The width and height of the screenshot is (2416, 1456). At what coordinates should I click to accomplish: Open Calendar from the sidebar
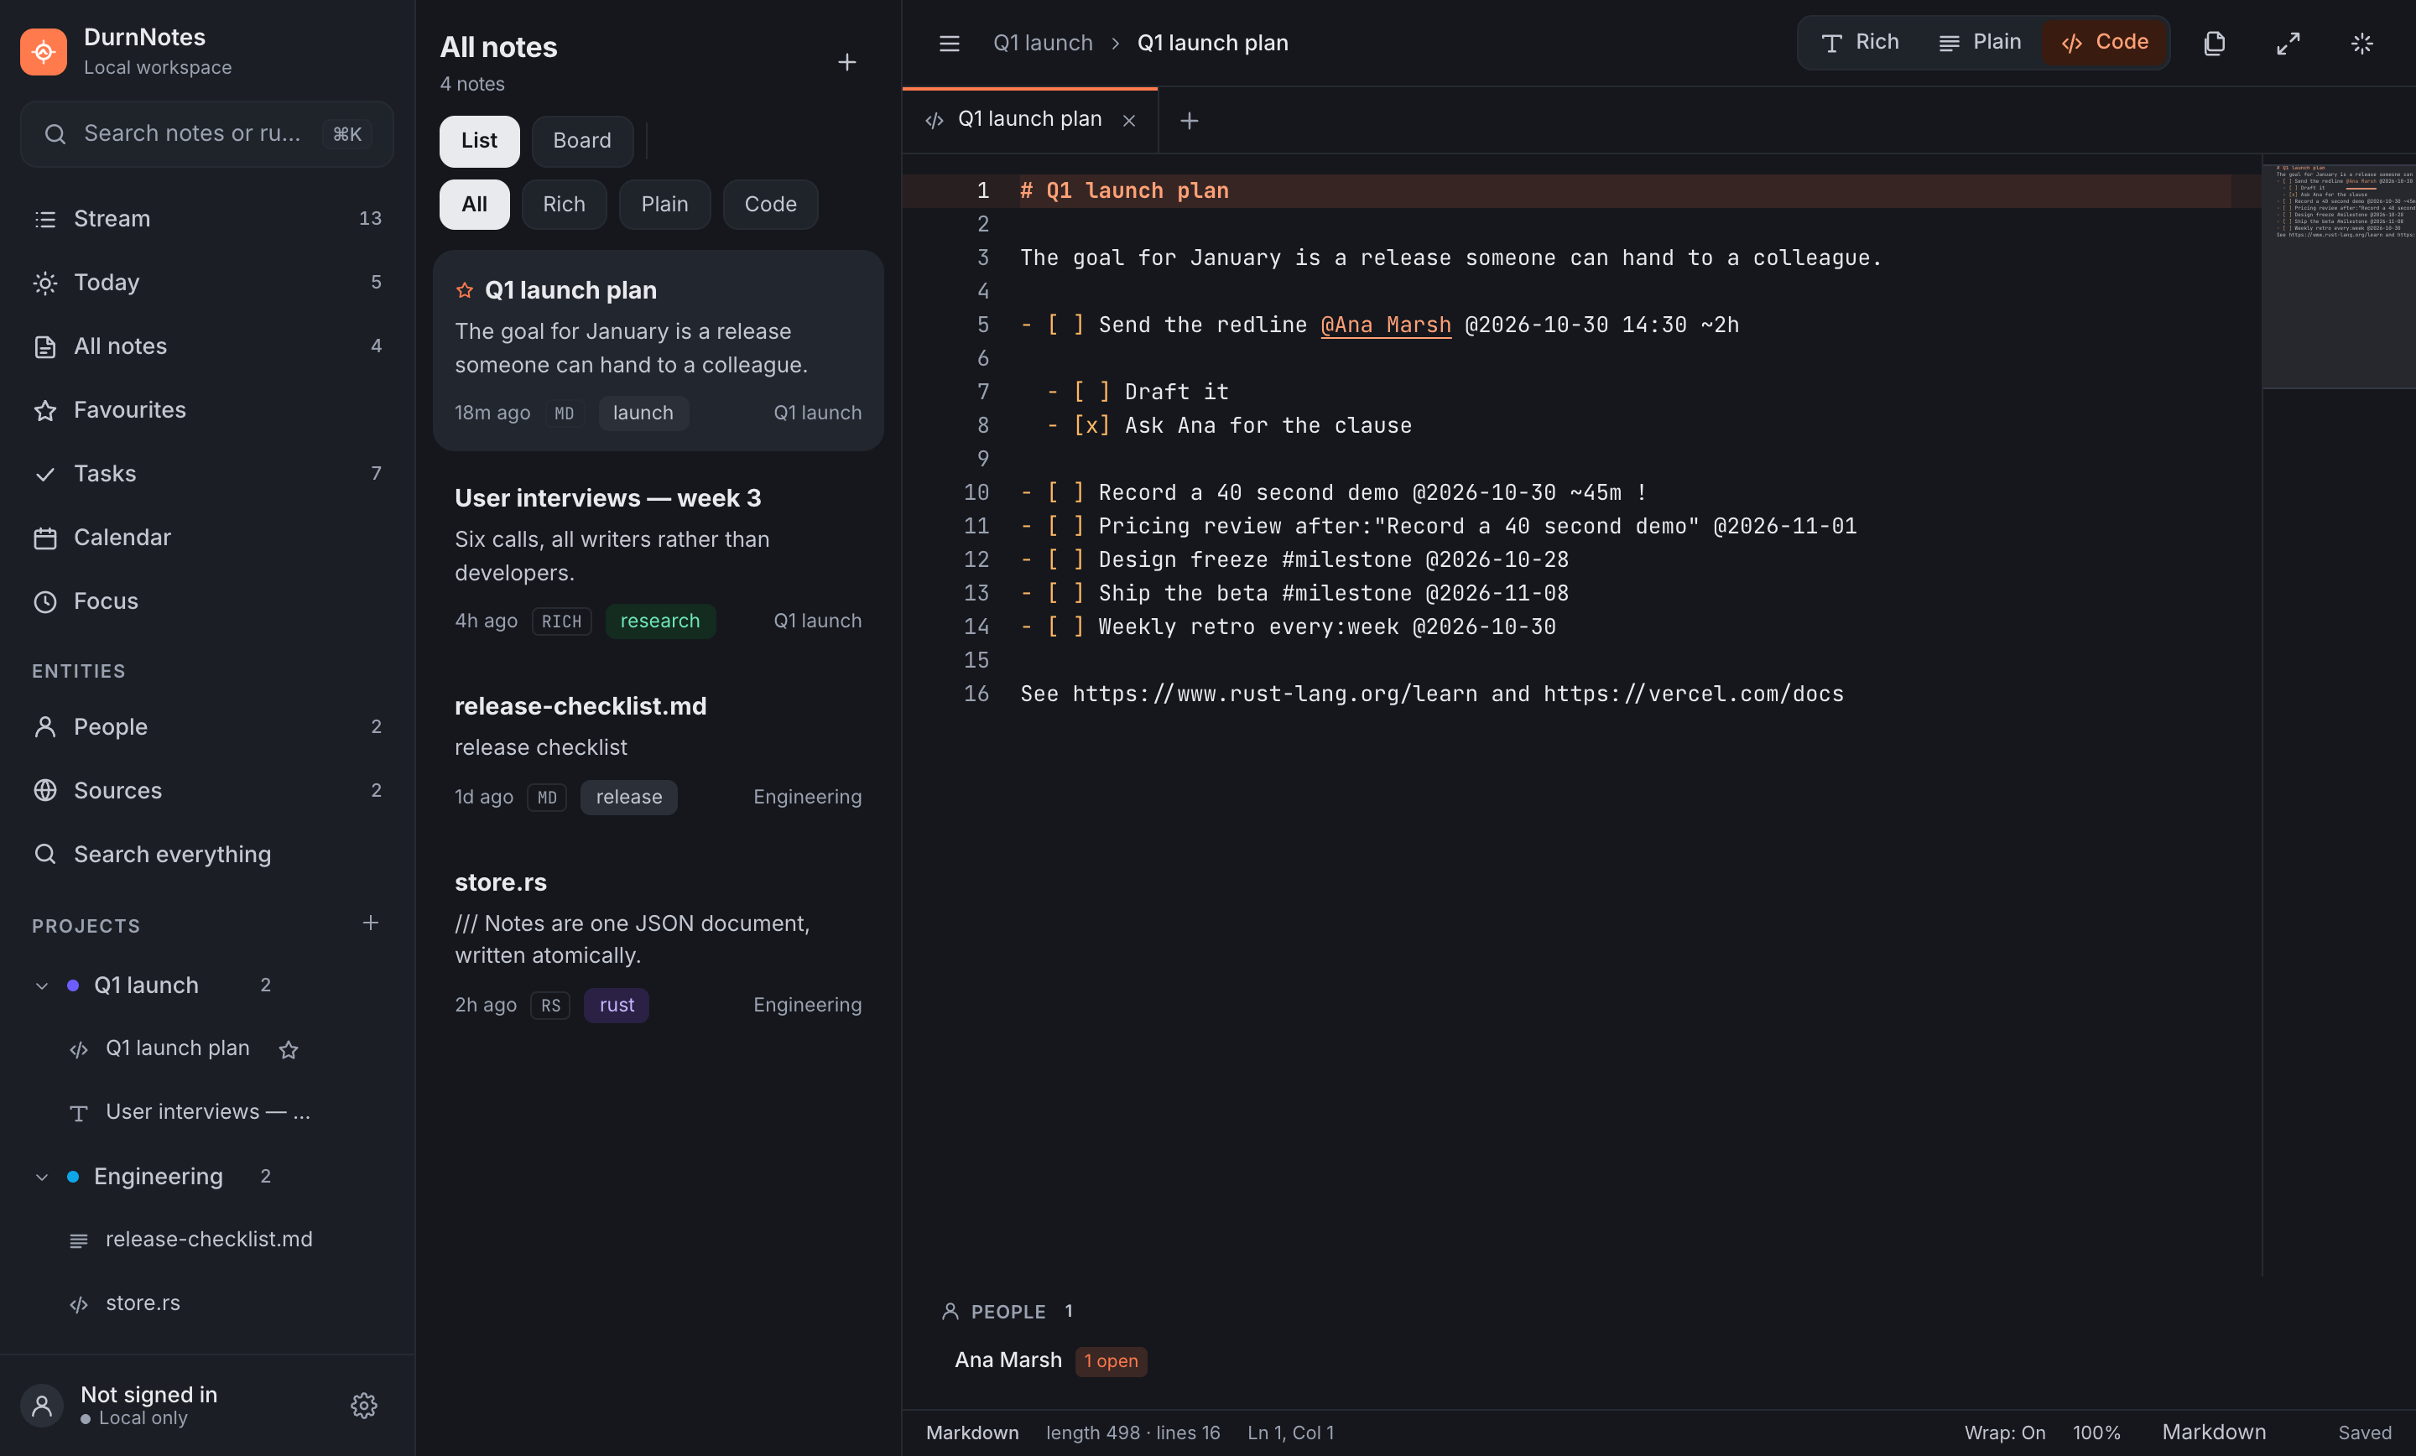click(207, 538)
